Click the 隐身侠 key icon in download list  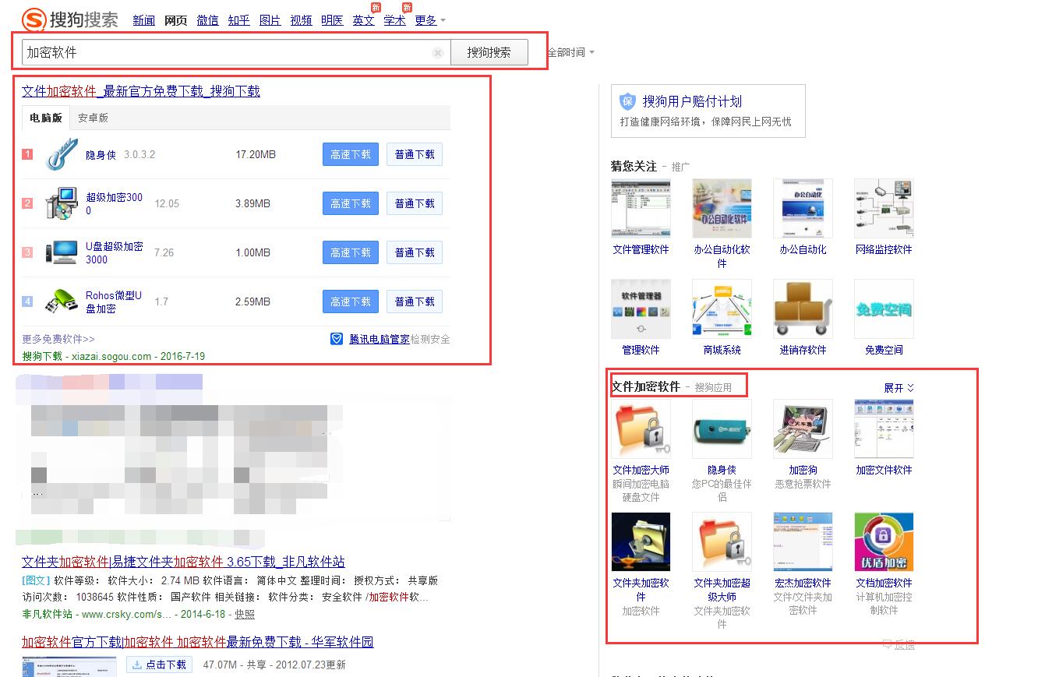pos(62,154)
